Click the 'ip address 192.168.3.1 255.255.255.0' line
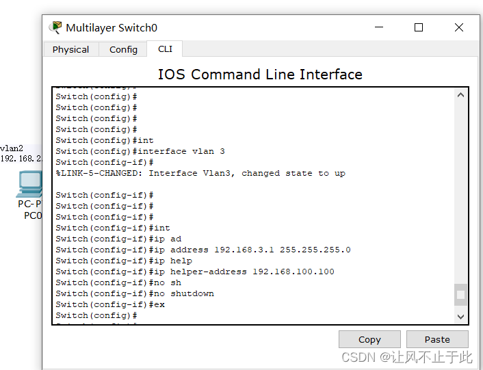 203,250
